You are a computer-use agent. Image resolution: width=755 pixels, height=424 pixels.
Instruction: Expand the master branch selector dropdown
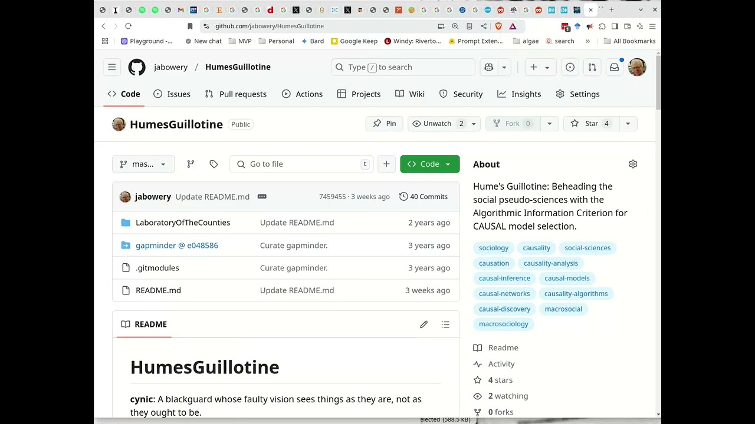coord(143,164)
